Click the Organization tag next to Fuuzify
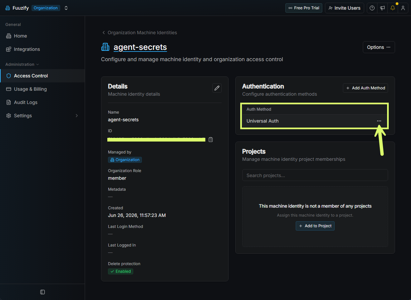This screenshot has height=300, width=411. tap(46, 8)
